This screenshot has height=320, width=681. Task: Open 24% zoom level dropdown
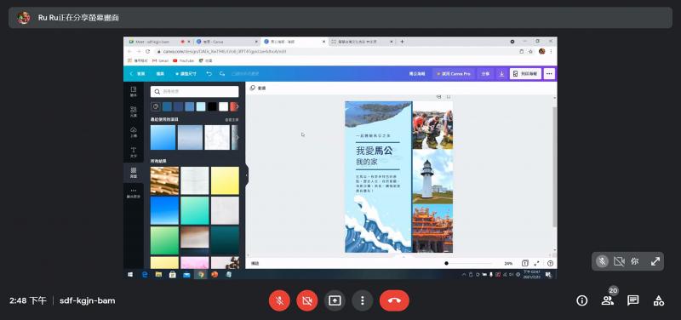click(x=508, y=263)
